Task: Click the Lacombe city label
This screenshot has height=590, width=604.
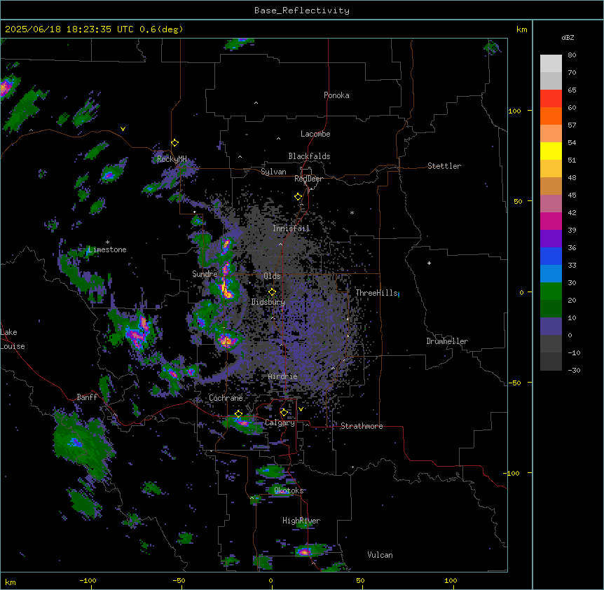Action: tap(315, 134)
